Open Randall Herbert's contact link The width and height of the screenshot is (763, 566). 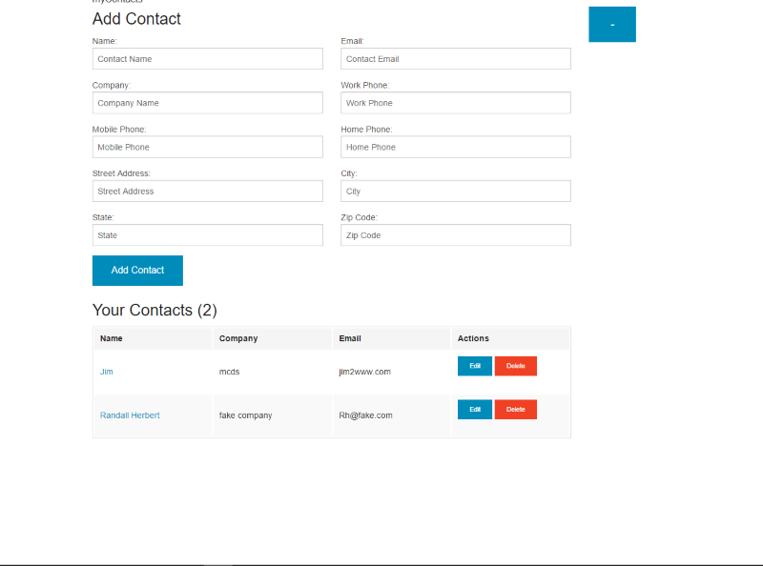[130, 415]
